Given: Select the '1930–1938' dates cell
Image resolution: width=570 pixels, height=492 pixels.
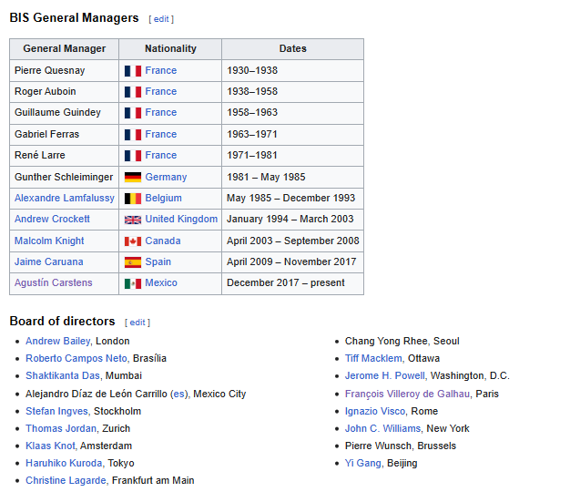Looking at the screenshot, I should (x=292, y=70).
